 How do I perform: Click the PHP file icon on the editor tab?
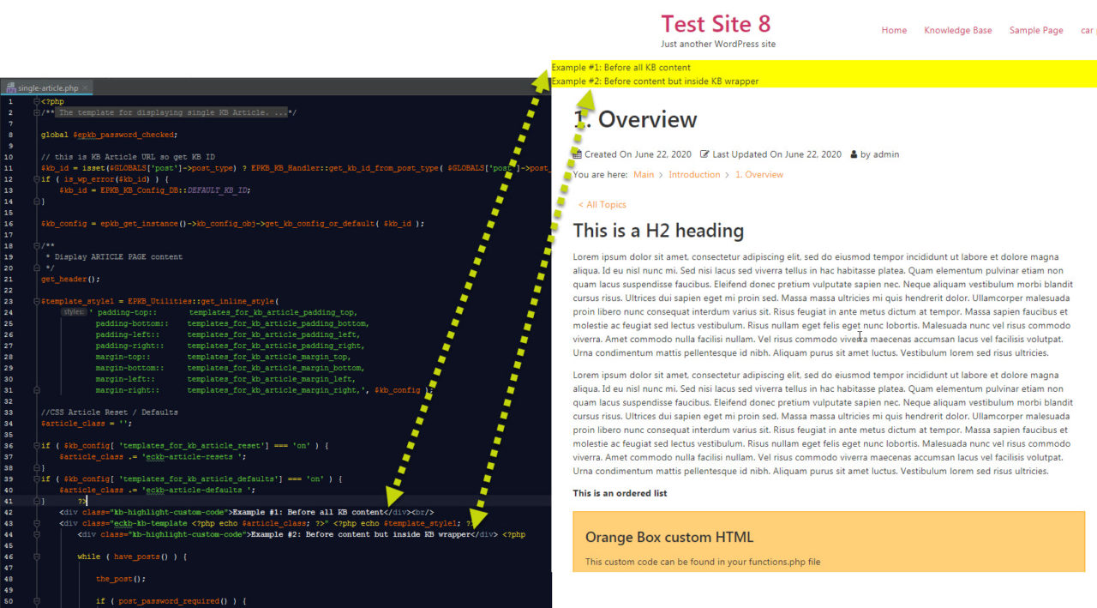pyautogui.click(x=11, y=87)
